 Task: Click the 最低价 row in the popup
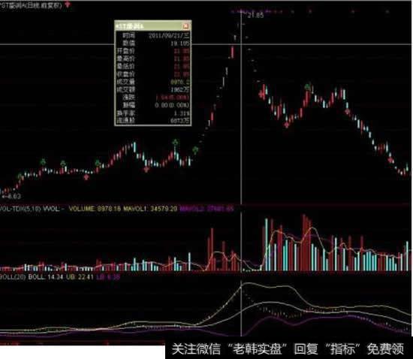coord(153,66)
